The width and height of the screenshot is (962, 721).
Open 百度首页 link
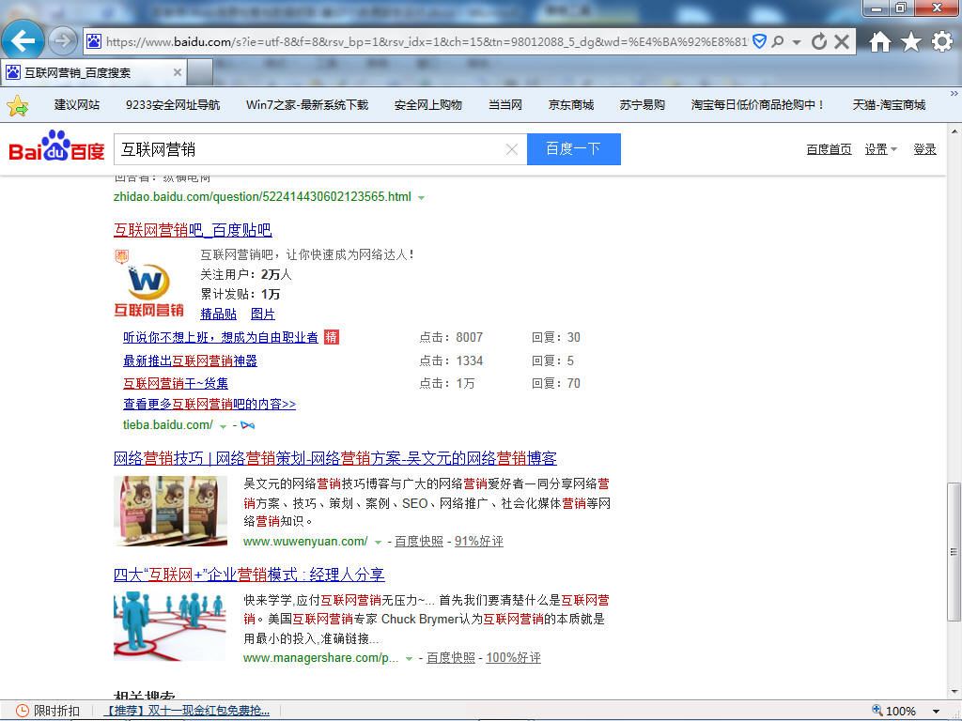tap(829, 149)
